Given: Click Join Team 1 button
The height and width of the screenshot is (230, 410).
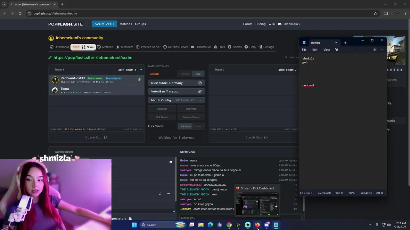Looking at the screenshot, I should click(x=127, y=70).
